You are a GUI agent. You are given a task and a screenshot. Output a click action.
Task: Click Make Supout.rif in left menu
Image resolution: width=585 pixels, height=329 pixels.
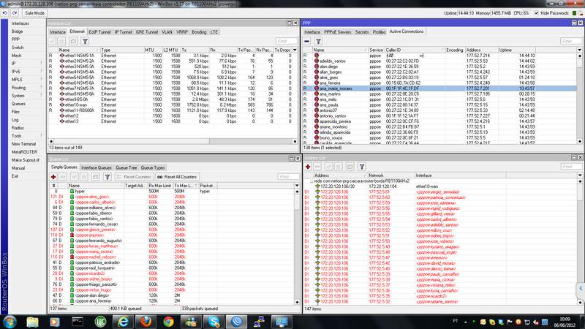click(x=26, y=160)
